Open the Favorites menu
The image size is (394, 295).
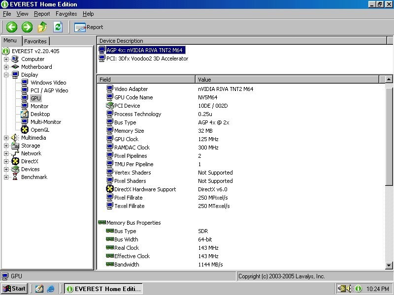[x=66, y=14]
